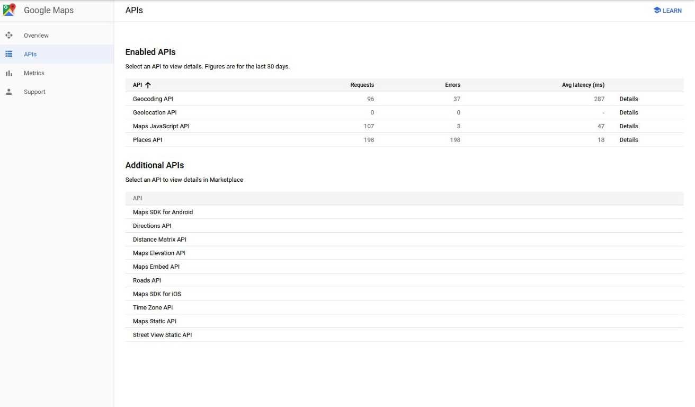Click the LEARN button
695x407 pixels.
pos(667,10)
